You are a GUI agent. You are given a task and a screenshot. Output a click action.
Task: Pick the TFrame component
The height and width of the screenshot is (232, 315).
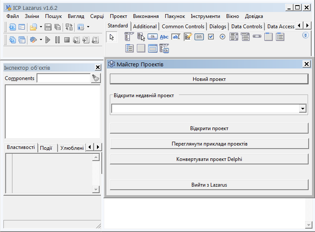coord(153,48)
